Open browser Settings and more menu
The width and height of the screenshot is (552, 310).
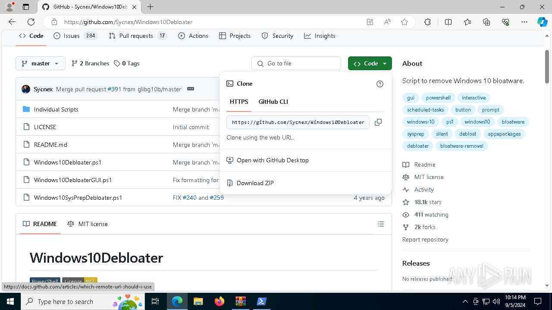pos(524,22)
